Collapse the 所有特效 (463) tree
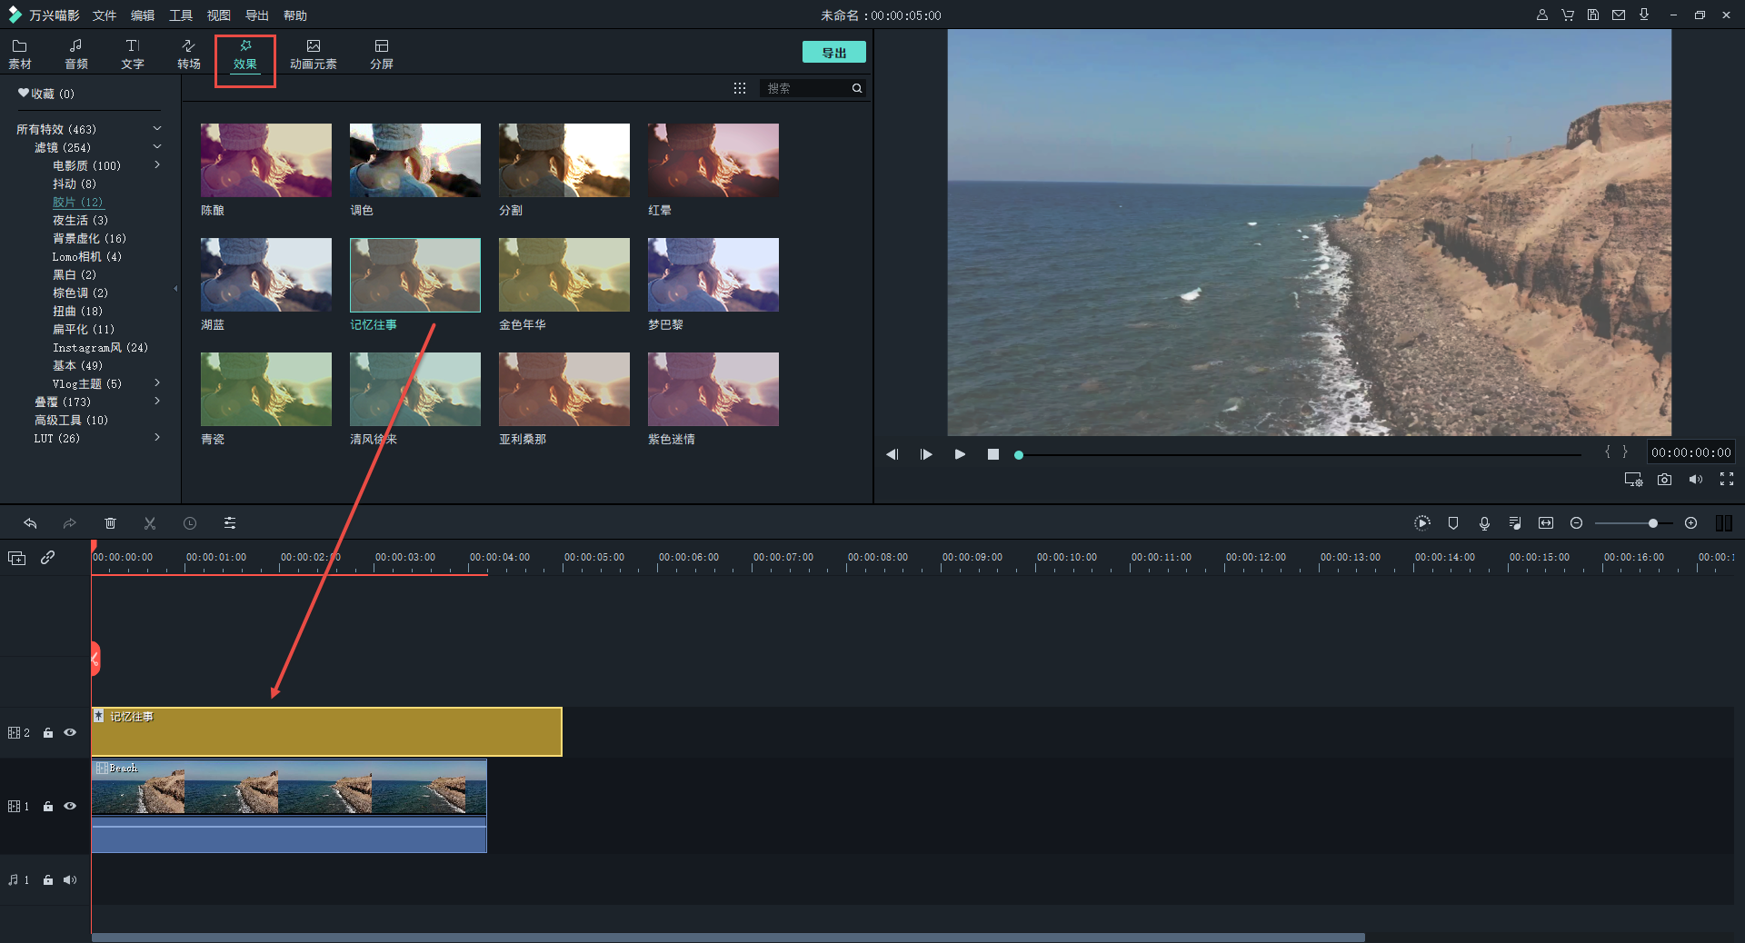1745x943 pixels. (x=157, y=129)
